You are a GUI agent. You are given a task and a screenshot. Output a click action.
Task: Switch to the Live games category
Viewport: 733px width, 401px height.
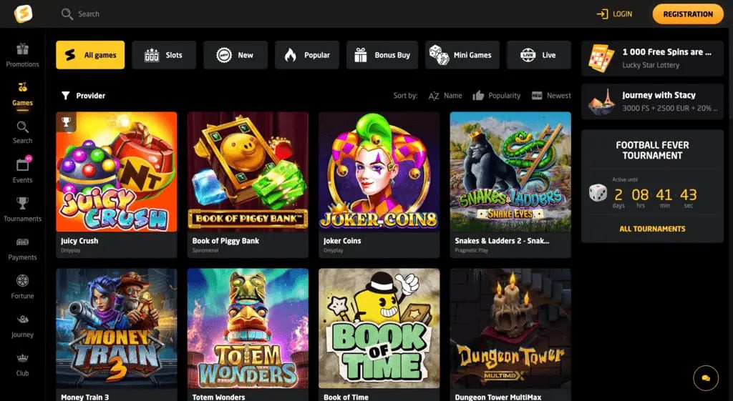pyautogui.click(x=539, y=55)
